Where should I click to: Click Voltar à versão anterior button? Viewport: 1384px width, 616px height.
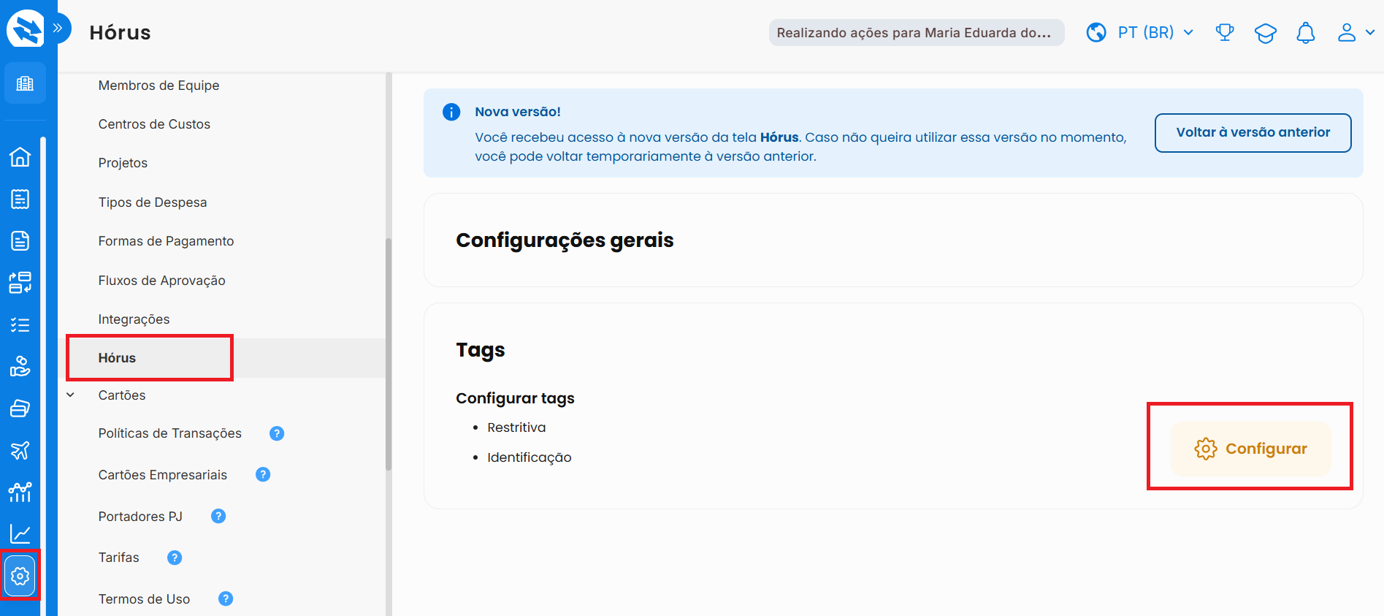1253,132
